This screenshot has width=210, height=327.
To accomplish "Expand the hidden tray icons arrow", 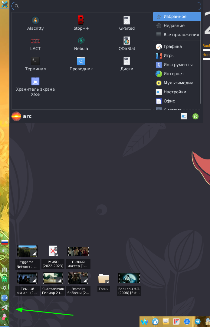I will (5, 325).
